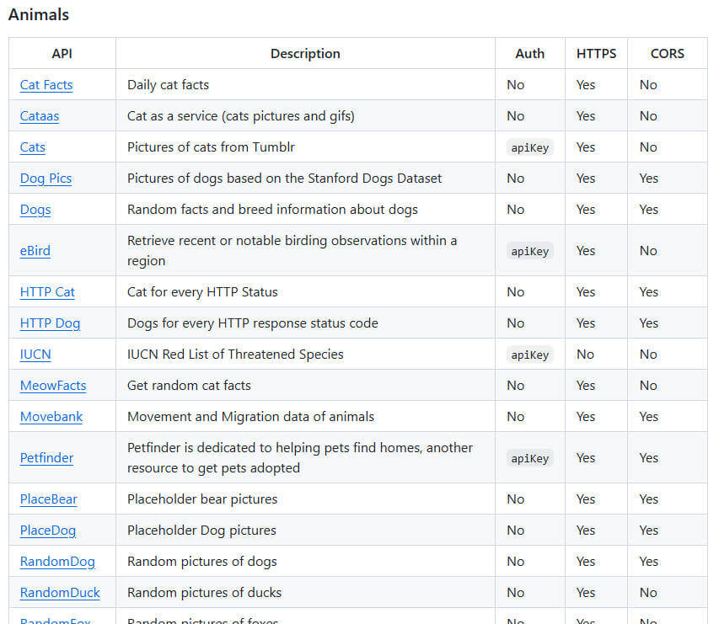Click Auth 'No' value in MeowFacts row
The width and height of the screenshot is (719, 624).
click(x=515, y=386)
